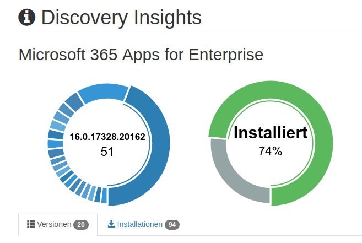Click the Installationen link text
362x243 pixels.
139,224
